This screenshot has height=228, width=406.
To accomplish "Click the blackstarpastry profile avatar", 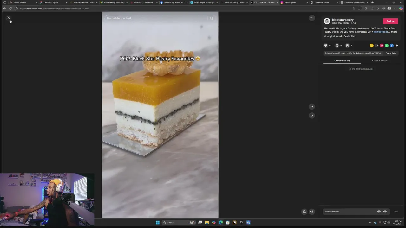I will 327,21.
